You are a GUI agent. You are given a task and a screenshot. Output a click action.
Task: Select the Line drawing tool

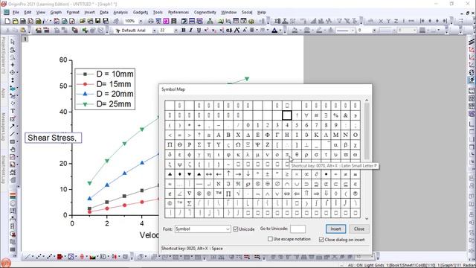click(13, 134)
